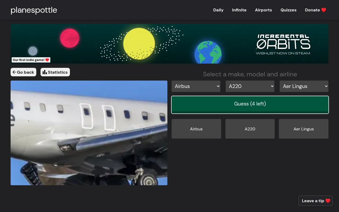The width and height of the screenshot is (339, 212).
Task: Click the Airbus guess tile
Action: (x=196, y=129)
